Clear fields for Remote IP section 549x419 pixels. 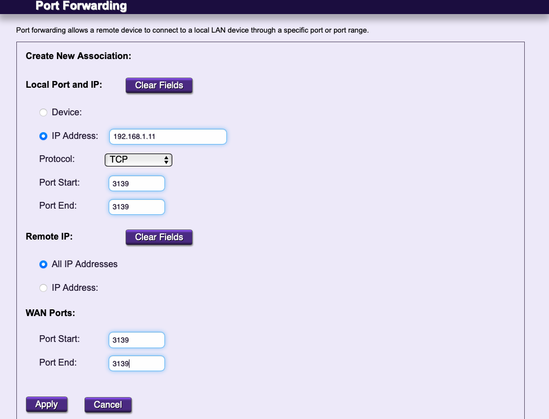159,237
